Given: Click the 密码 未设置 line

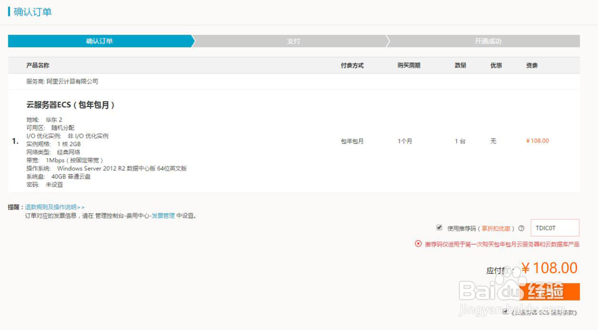Looking at the screenshot, I should [45, 185].
